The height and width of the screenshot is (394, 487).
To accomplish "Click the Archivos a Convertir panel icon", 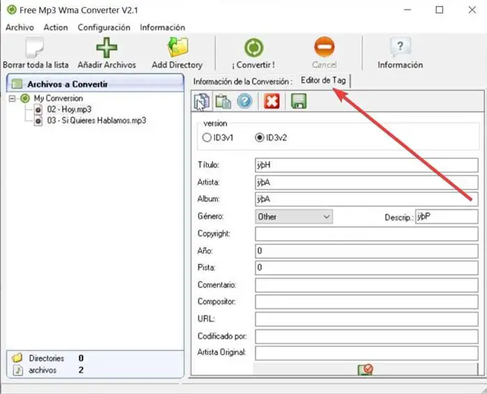I will click(17, 84).
